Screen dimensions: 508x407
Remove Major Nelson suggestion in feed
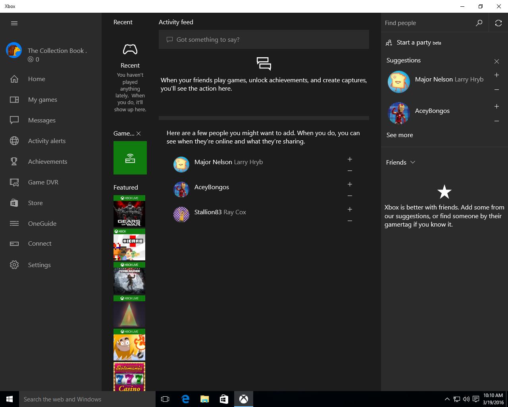click(x=350, y=171)
